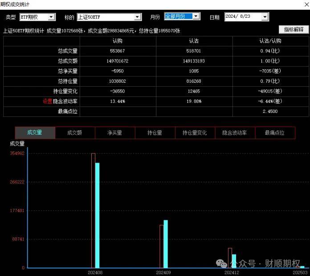Show the 隐含波动率 tab
Screen dimensions: 310x276
tap(235, 132)
